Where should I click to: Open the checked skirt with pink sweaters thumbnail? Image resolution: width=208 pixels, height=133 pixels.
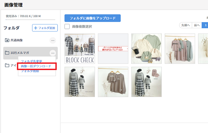pyautogui.click(x=147, y=82)
